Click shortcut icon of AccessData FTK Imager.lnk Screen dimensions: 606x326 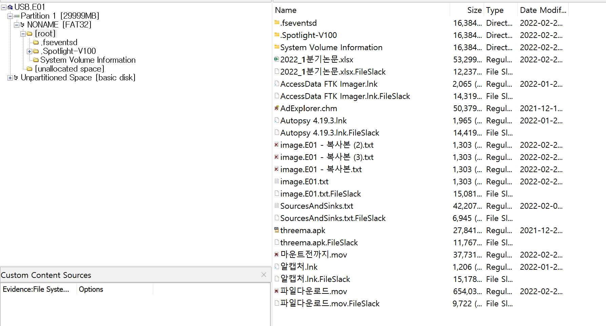click(x=277, y=83)
